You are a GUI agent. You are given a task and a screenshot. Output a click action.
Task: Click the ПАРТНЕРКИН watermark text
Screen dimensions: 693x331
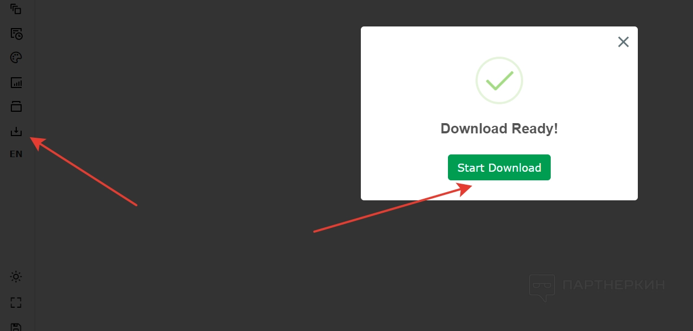click(x=613, y=285)
